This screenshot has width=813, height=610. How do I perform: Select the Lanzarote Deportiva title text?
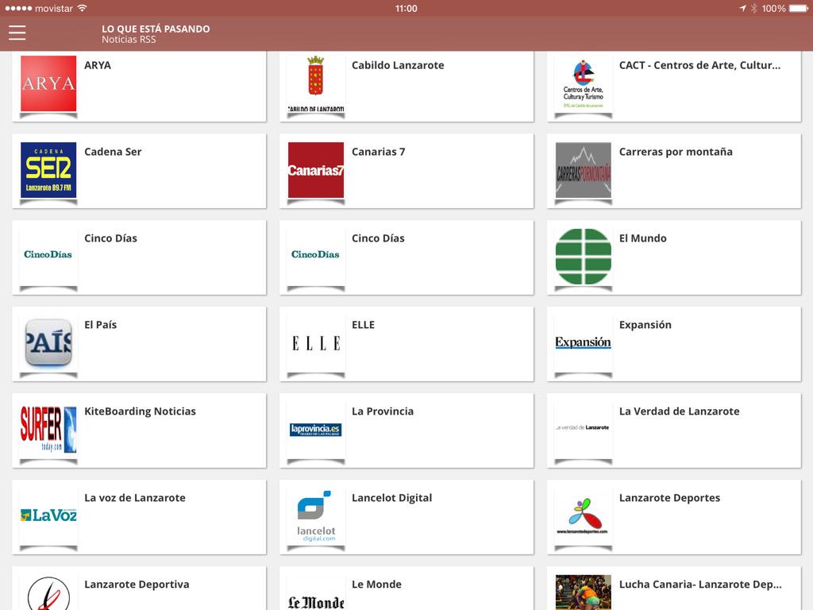pos(137,585)
